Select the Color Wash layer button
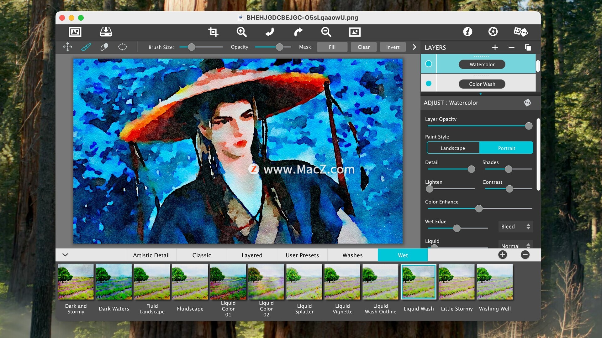 coord(482,84)
